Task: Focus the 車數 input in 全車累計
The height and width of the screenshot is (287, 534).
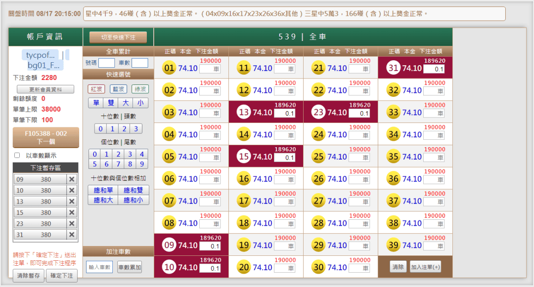Action: tap(139, 63)
